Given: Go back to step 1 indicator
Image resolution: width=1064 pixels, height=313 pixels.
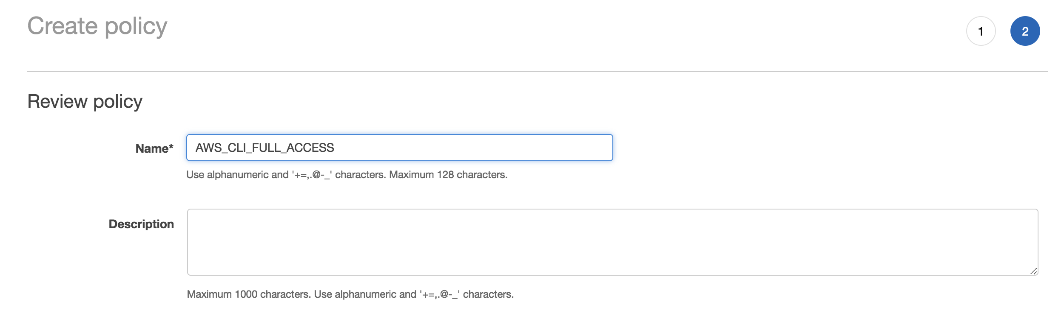Looking at the screenshot, I should point(981,31).
